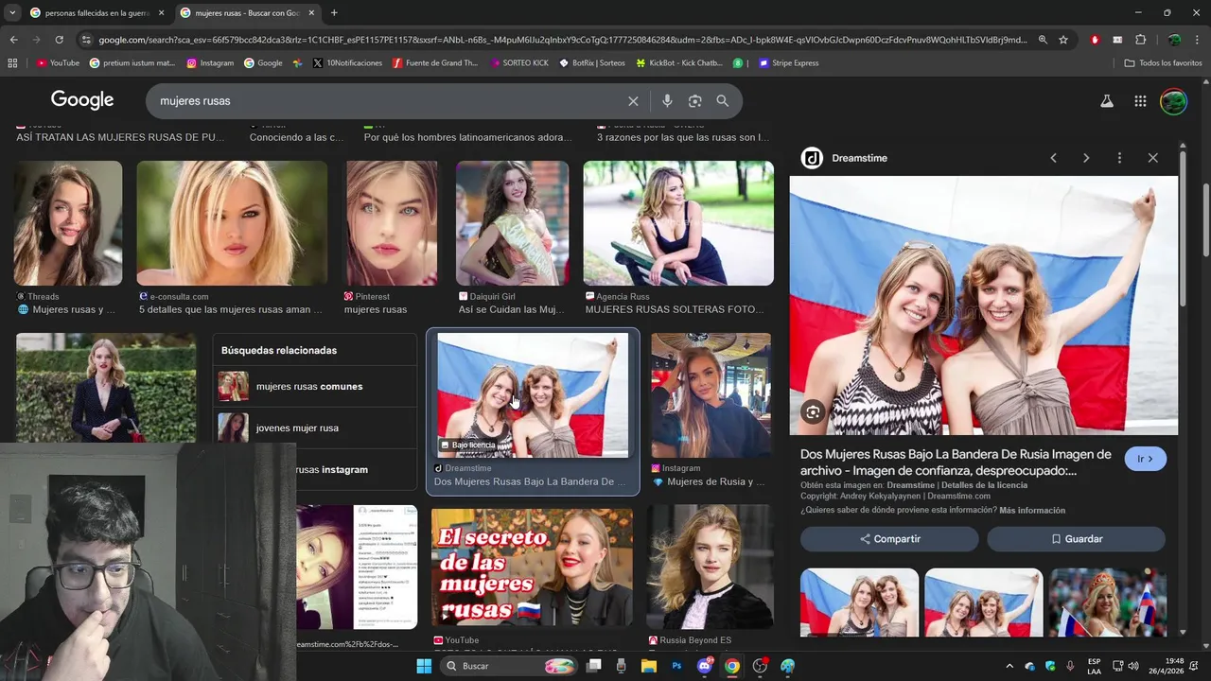
Task: Open the first related flag photo thumbnail below Compartir
Action: pyautogui.click(x=859, y=602)
